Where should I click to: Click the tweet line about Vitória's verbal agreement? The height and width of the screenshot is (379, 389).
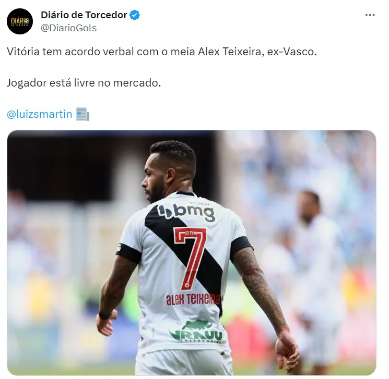click(162, 52)
